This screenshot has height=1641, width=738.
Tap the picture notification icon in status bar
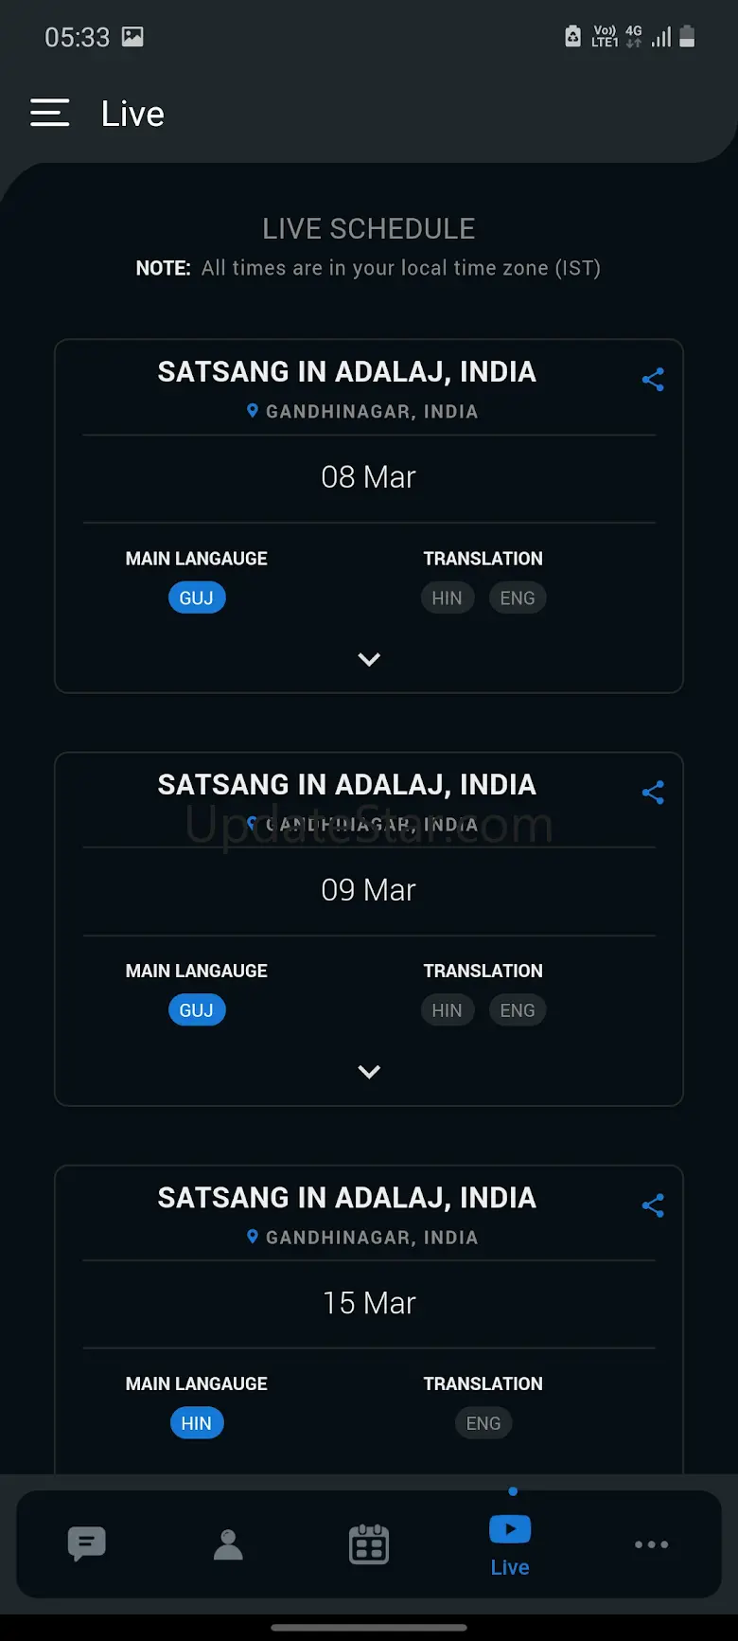(x=132, y=37)
